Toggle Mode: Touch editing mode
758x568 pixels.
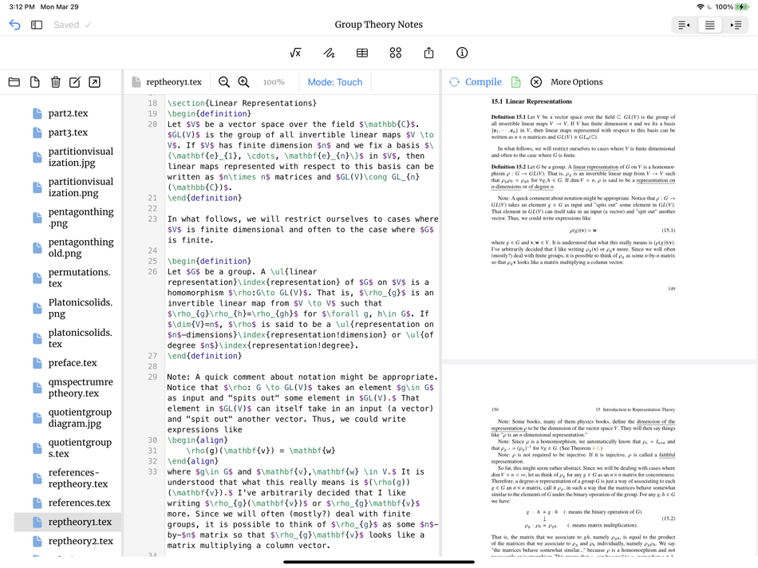click(x=335, y=82)
